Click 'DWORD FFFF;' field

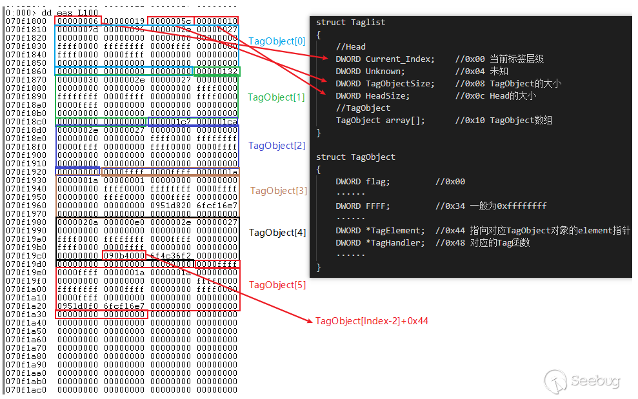coord(363,206)
